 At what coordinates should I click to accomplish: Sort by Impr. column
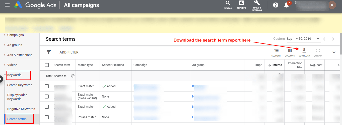[259, 65]
